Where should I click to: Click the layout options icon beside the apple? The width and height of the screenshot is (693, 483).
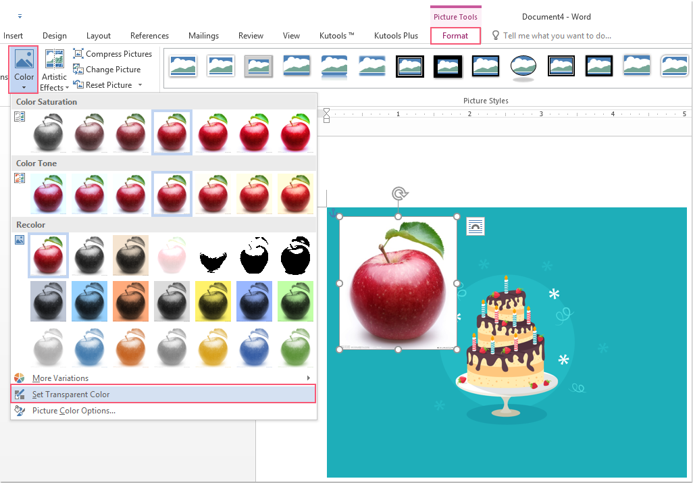476,226
